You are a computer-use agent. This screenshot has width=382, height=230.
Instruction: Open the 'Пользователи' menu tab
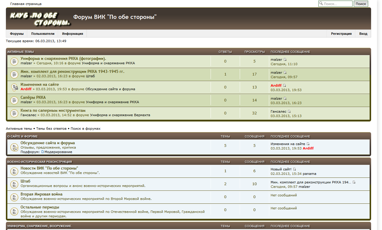point(43,34)
